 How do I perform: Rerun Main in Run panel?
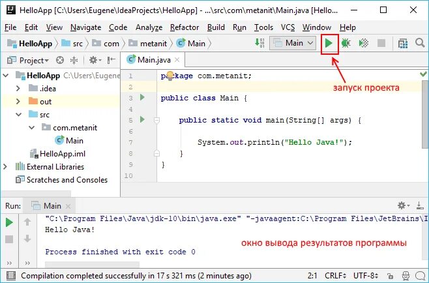click(x=9, y=222)
